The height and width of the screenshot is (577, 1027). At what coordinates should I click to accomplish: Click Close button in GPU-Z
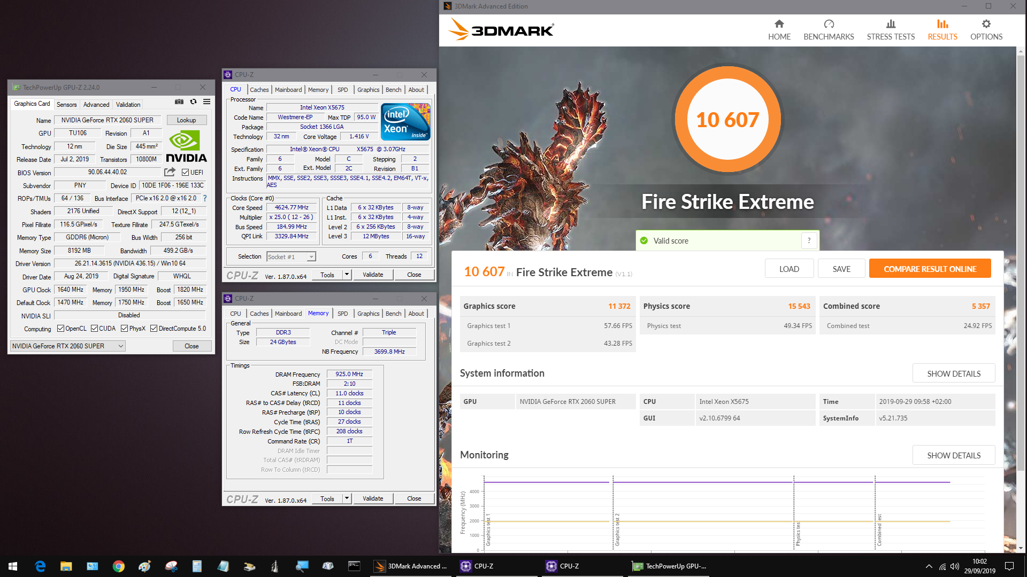[191, 346]
